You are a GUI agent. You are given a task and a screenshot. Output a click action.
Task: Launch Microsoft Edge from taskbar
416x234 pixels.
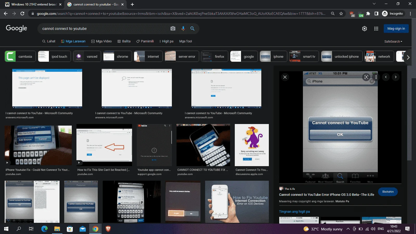click(44, 229)
